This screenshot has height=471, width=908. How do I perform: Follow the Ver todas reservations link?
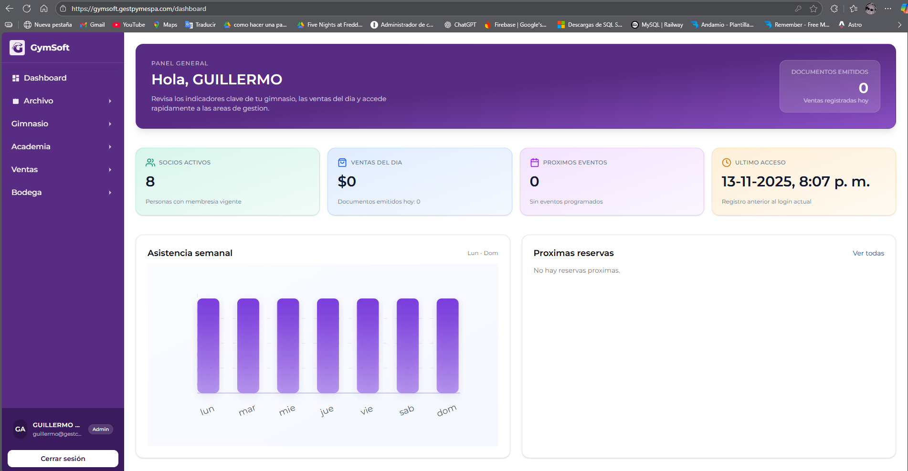click(868, 253)
